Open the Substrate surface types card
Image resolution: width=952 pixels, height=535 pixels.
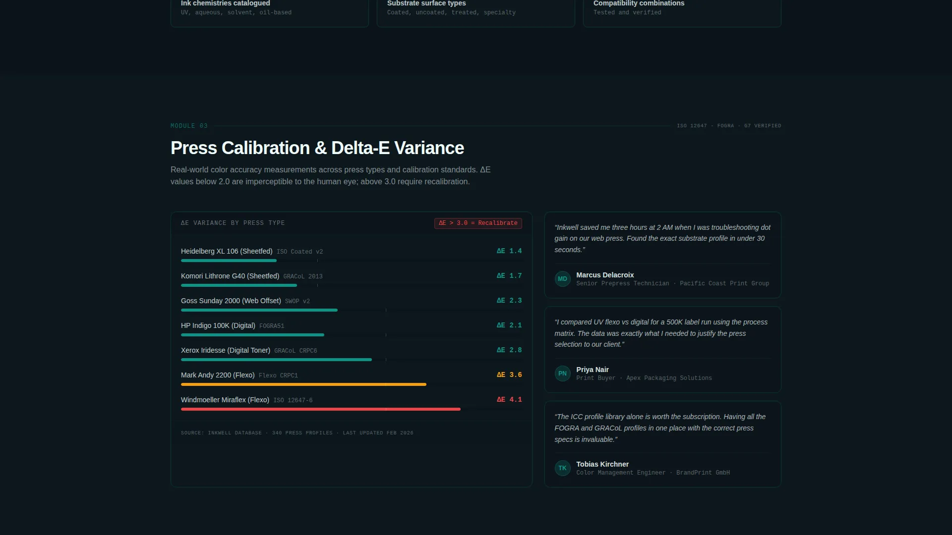(476, 11)
